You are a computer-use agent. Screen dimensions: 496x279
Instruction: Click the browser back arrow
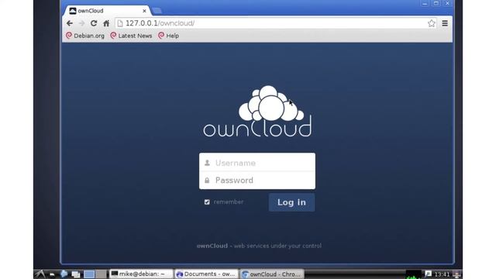pos(70,23)
